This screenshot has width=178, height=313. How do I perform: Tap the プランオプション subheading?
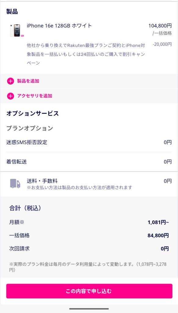click(30, 128)
